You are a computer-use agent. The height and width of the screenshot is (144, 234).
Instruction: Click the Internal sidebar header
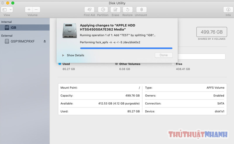(6, 22)
